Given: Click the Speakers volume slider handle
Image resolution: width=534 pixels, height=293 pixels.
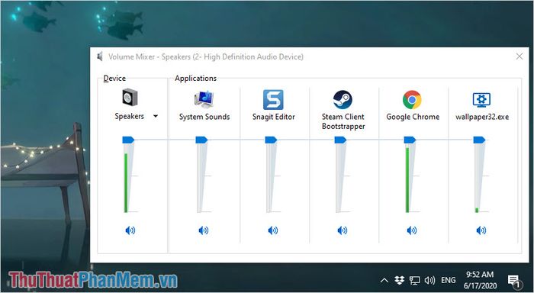Looking at the screenshot, I should pyautogui.click(x=128, y=140).
